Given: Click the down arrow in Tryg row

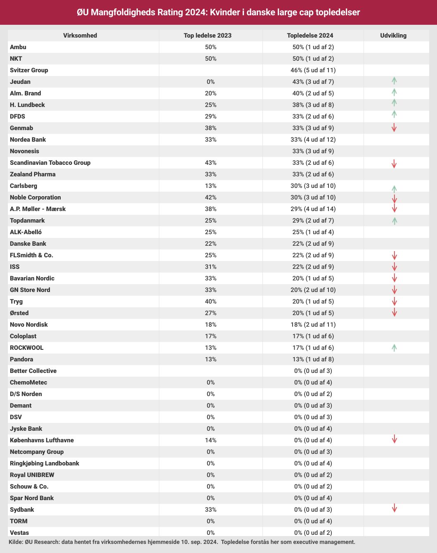Looking at the screenshot, I should (x=394, y=301).
